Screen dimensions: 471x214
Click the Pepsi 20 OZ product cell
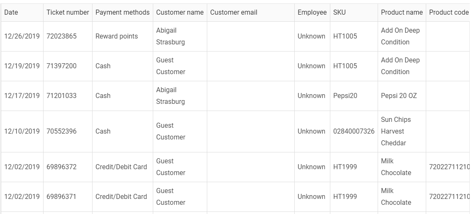pos(399,96)
